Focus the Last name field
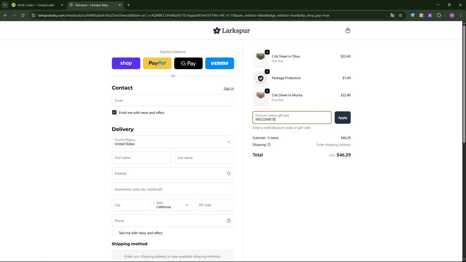The height and width of the screenshot is (262, 466). coord(204,158)
